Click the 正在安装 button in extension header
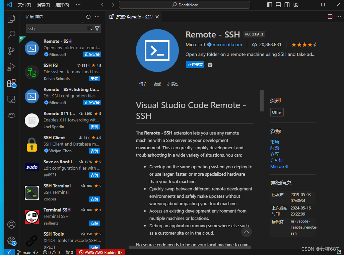This screenshot has width=344, height=255. point(195,65)
